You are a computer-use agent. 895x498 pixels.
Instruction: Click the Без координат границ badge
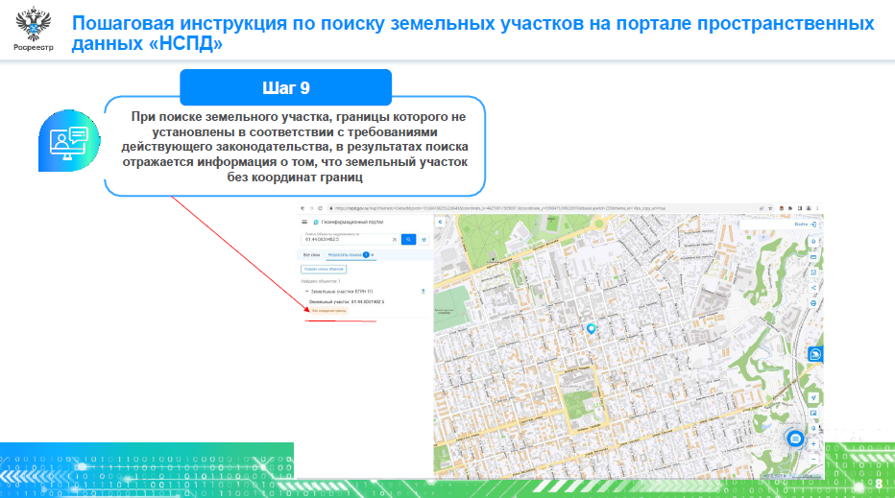tap(328, 311)
